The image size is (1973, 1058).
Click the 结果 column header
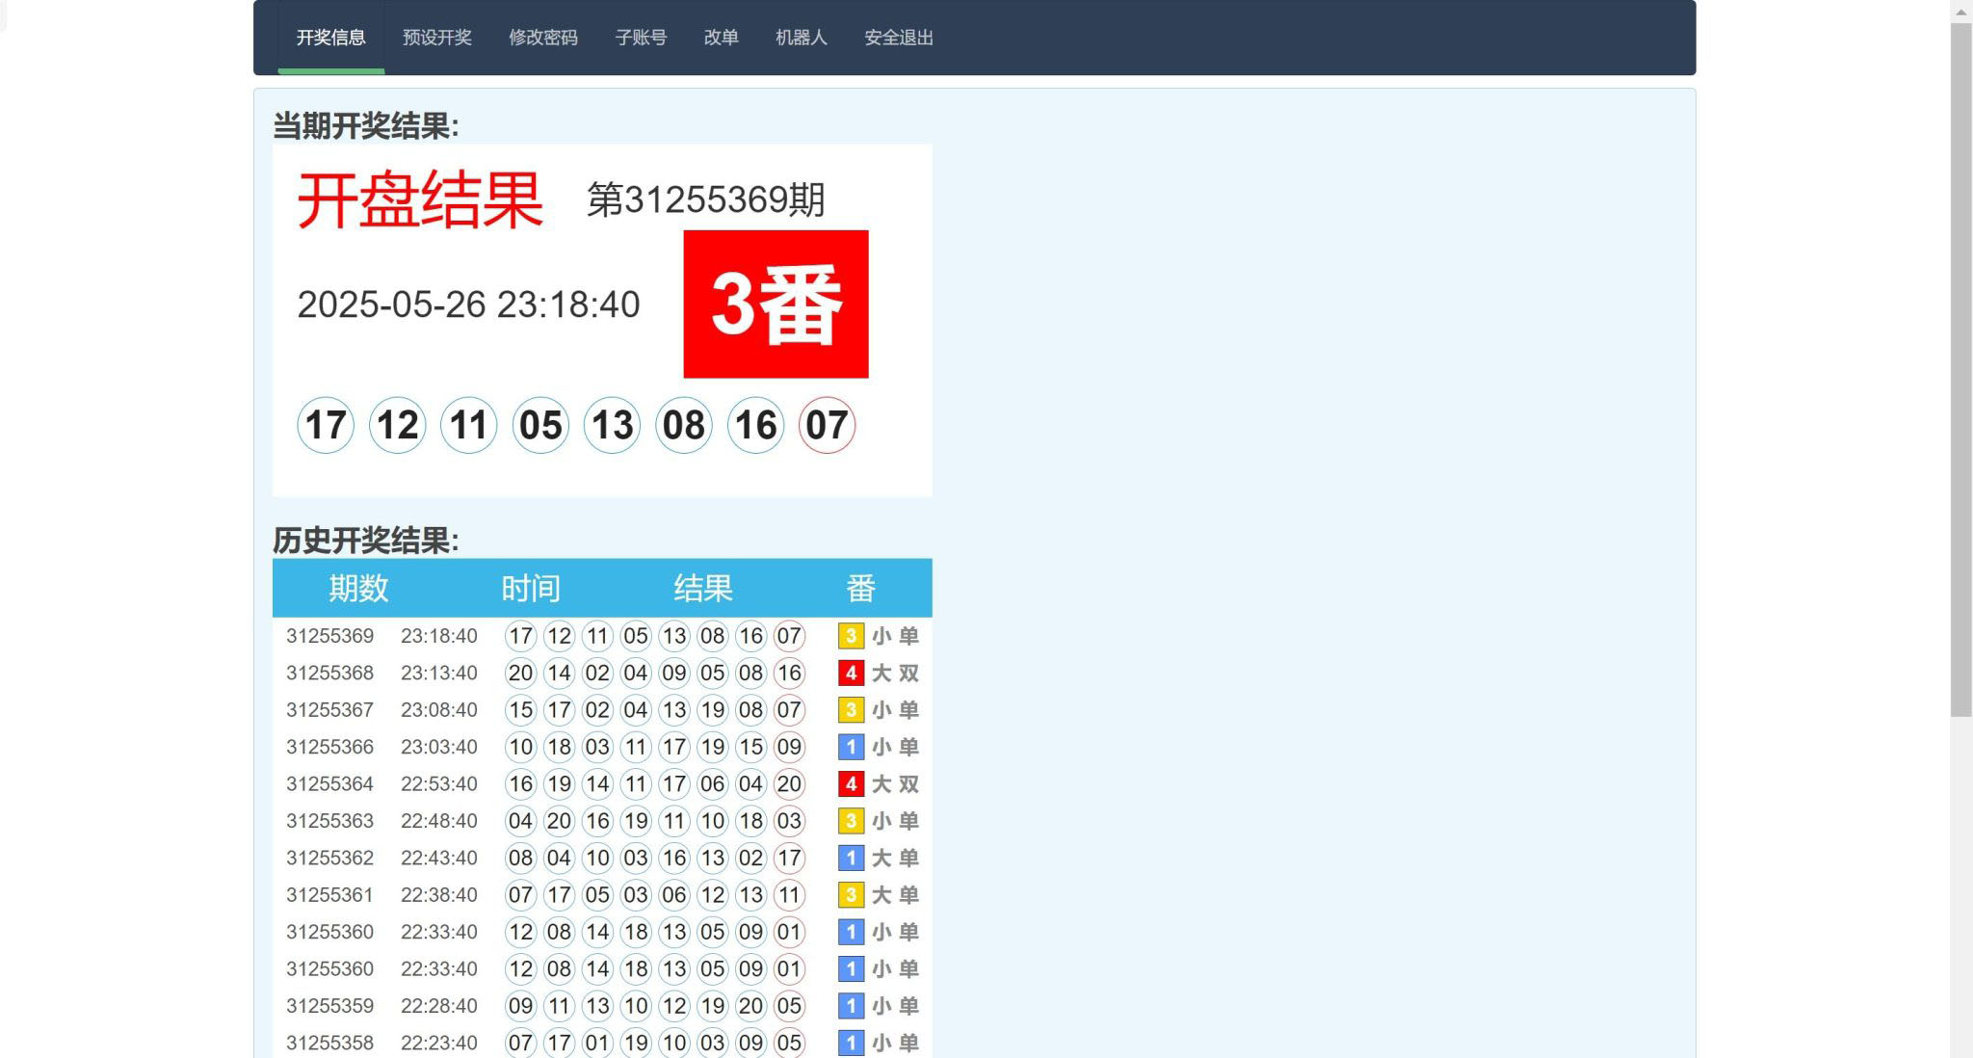tap(703, 589)
